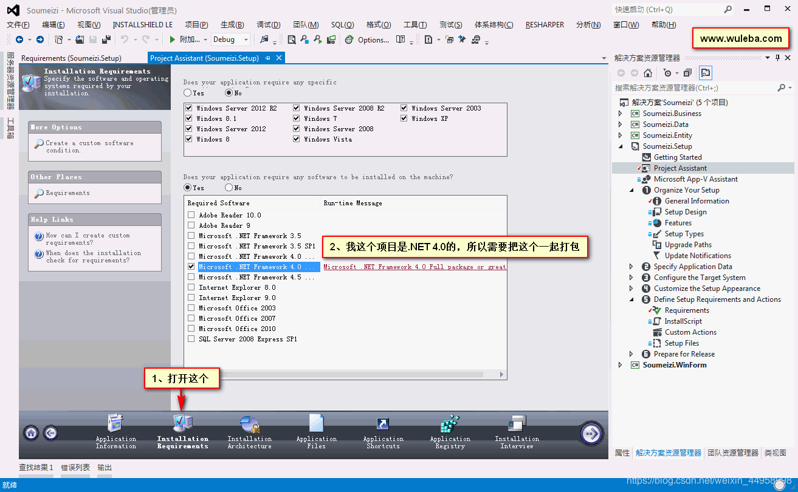The height and width of the screenshot is (492, 798).
Task: Pin the Solution Explorer panel
Action: [777, 58]
